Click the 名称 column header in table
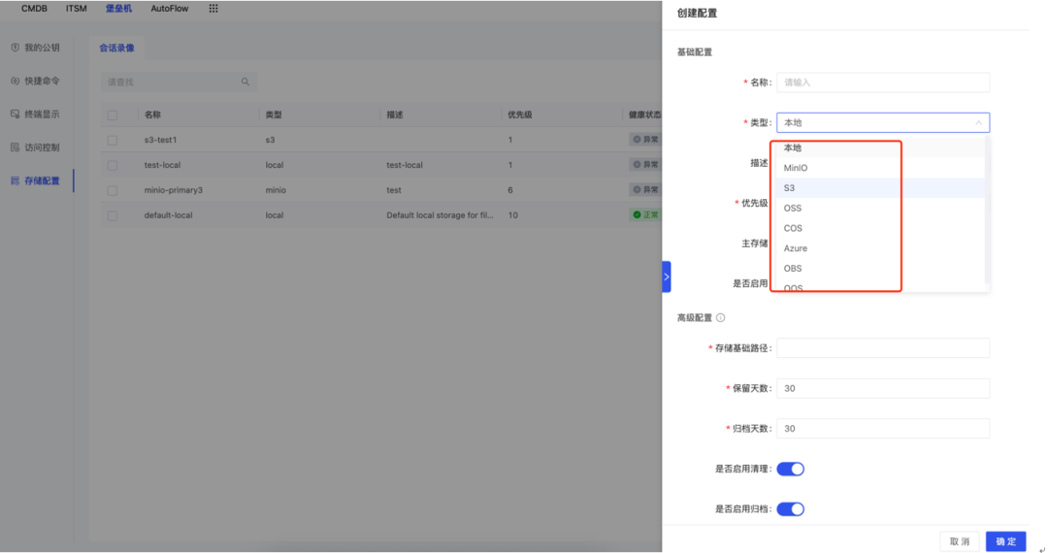Viewport: 1048px width, 553px height. click(x=152, y=114)
